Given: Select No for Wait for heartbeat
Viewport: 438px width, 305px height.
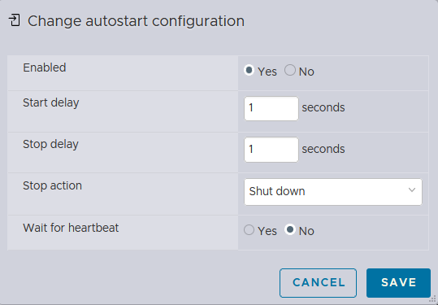Looking at the screenshot, I should [x=290, y=230].
